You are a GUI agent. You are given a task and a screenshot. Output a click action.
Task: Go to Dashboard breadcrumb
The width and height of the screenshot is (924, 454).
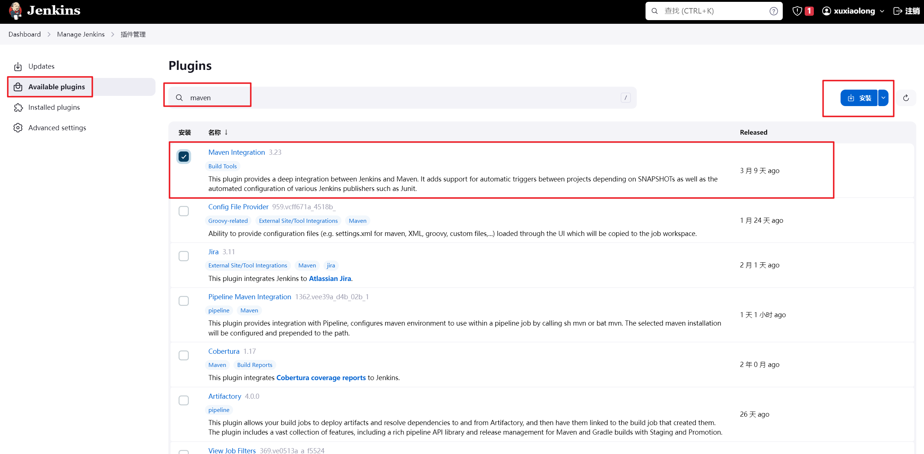pyautogui.click(x=25, y=34)
